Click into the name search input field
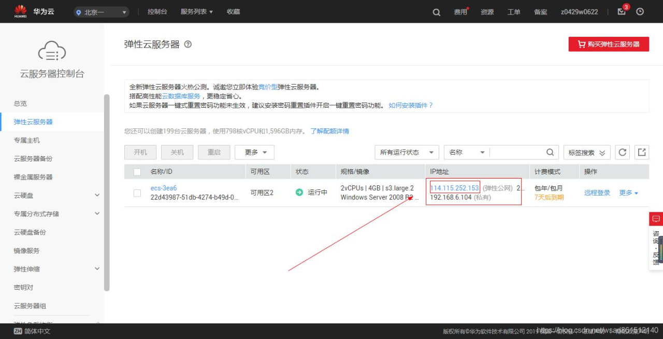 pos(516,152)
